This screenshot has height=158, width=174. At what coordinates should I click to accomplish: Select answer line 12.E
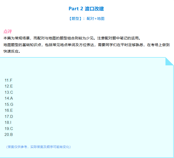tap(9, 86)
